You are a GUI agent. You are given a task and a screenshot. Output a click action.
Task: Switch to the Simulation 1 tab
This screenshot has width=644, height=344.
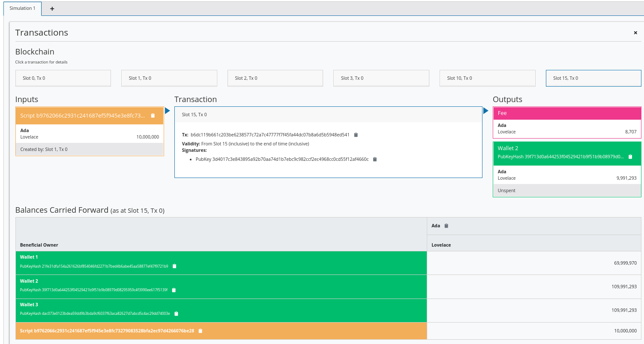[23, 9]
